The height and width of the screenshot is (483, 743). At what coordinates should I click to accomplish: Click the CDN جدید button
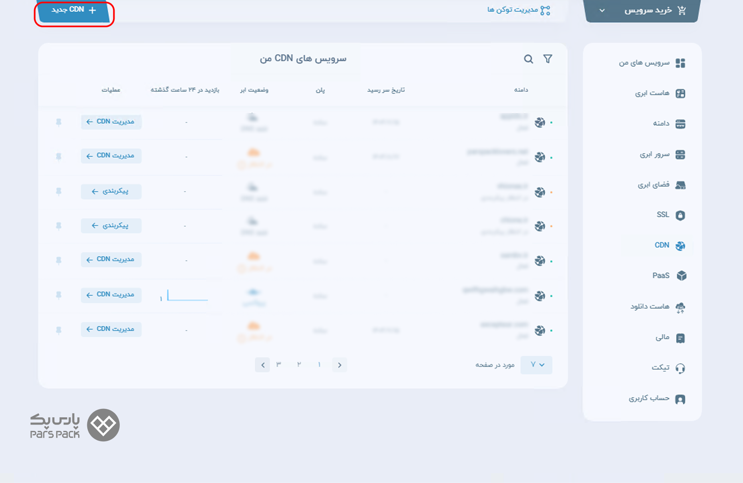tap(74, 10)
